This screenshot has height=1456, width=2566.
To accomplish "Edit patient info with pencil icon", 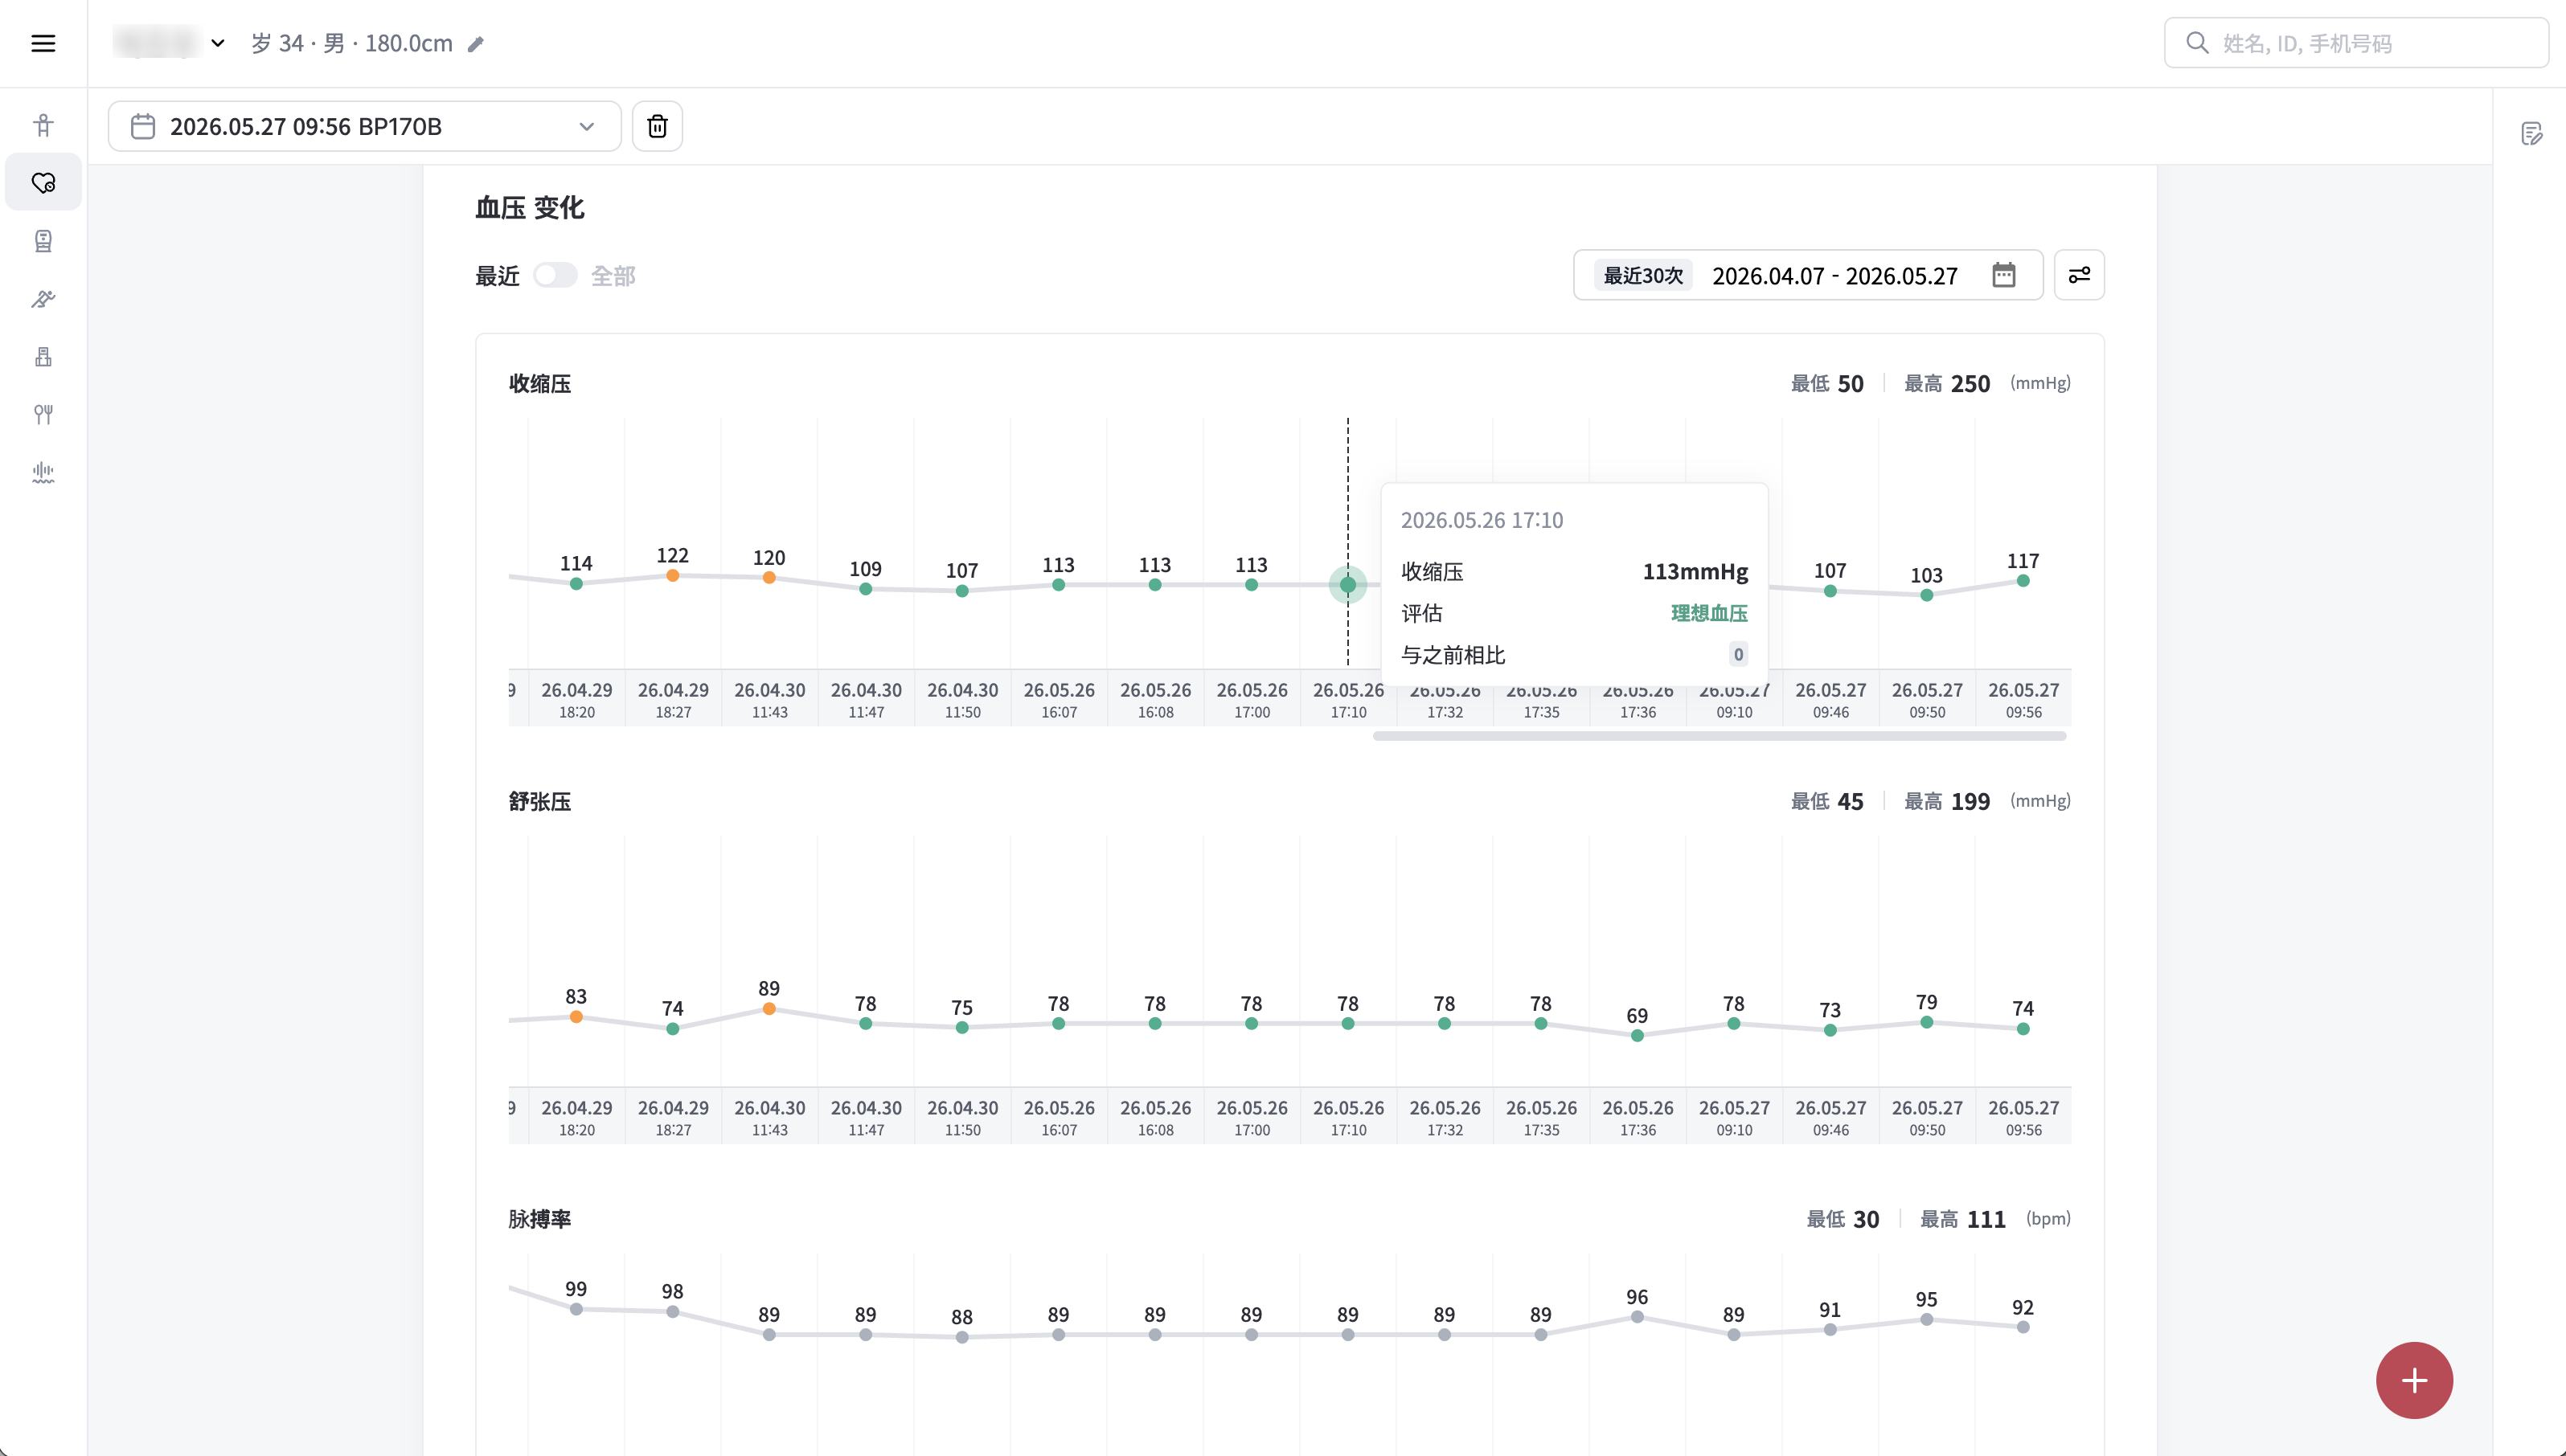I will (x=476, y=44).
